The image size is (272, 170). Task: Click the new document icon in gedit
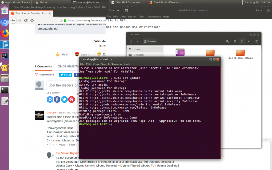tap(126, 11)
